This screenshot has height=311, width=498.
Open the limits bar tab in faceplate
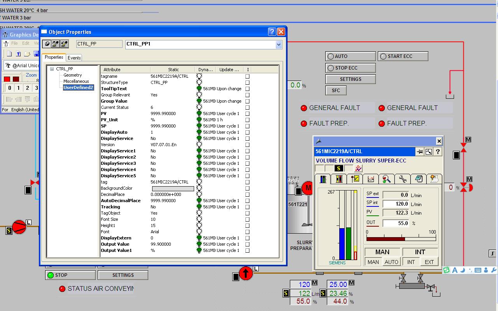(339, 179)
